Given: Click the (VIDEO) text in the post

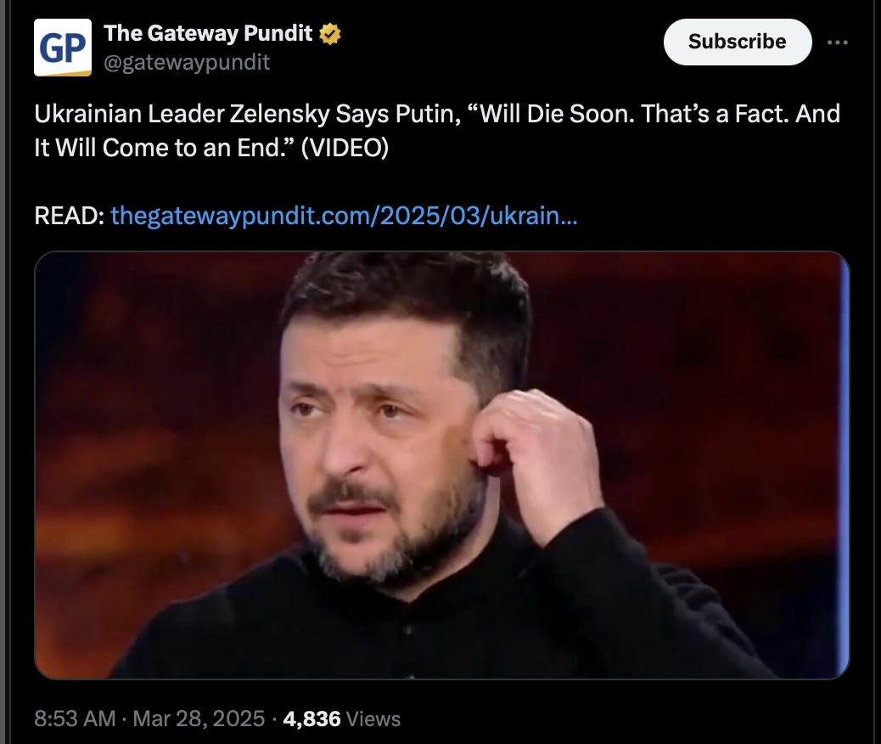Looking at the screenshot, I should (345, 148).
